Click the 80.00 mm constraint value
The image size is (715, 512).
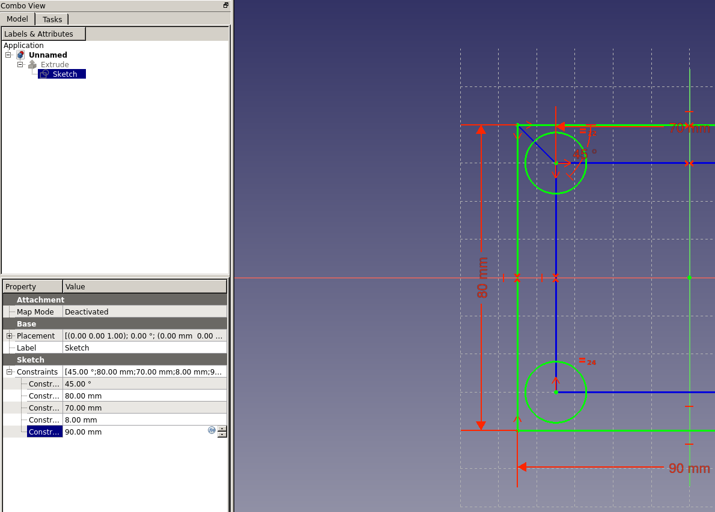click(145, 396)
